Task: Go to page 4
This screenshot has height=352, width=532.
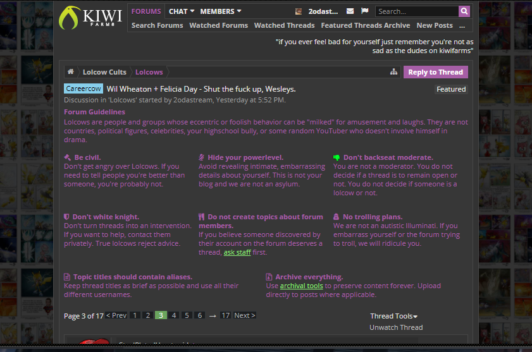Action: pos(174,315)
